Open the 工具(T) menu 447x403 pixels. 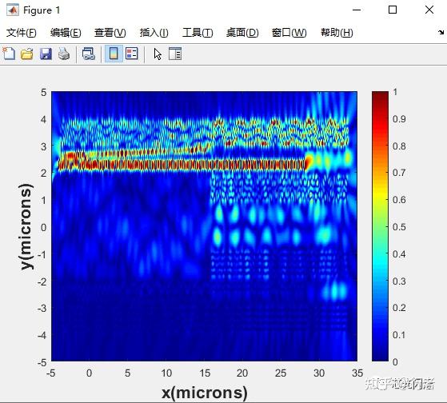click(198, 33)
